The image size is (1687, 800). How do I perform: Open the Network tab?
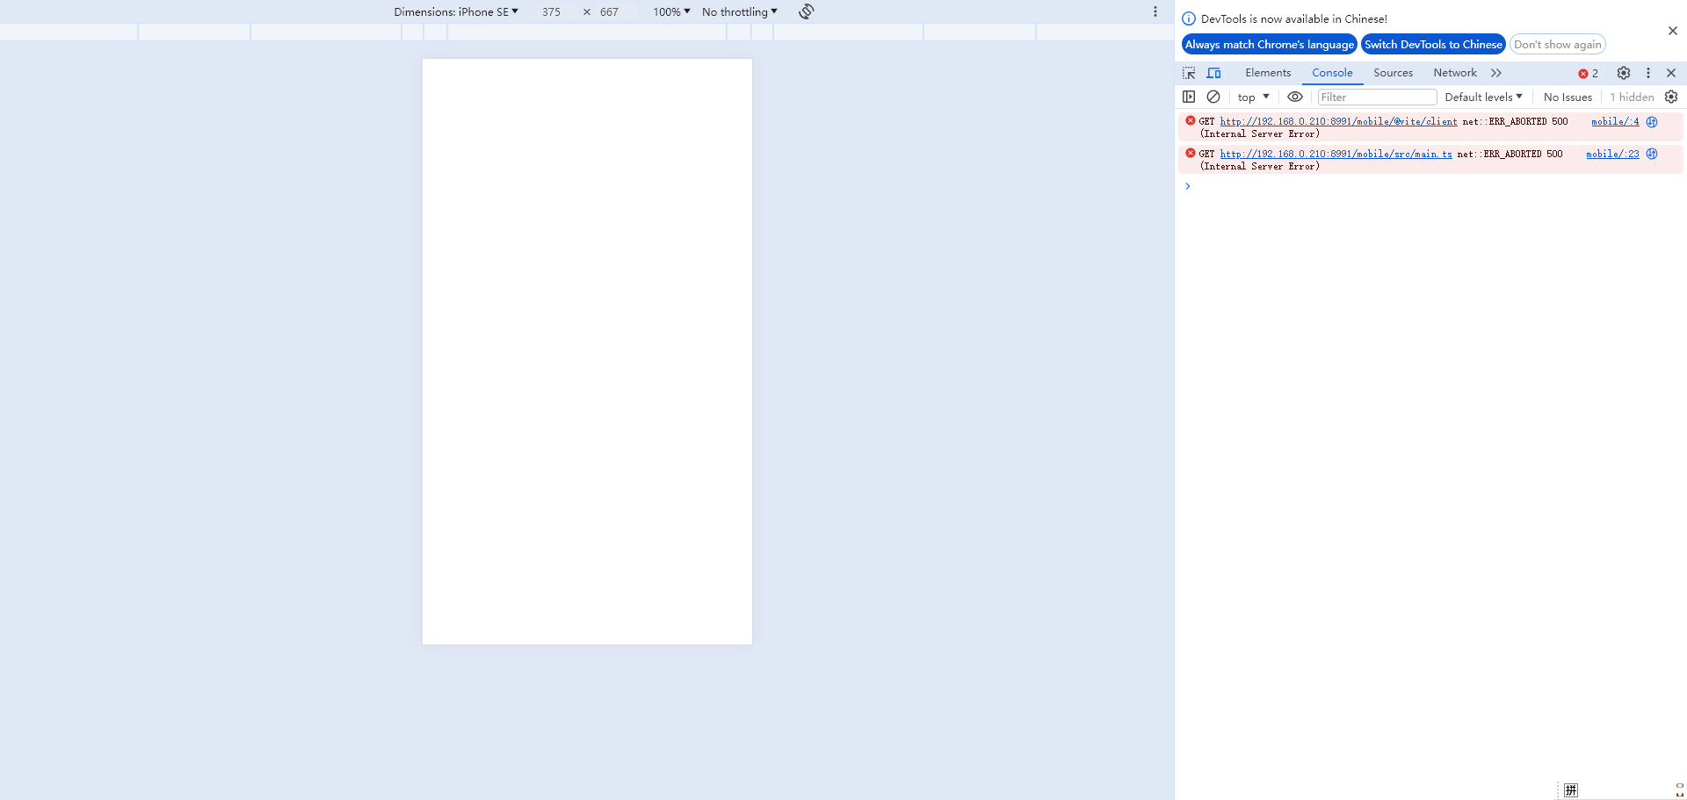click(x=1455, y=73)
